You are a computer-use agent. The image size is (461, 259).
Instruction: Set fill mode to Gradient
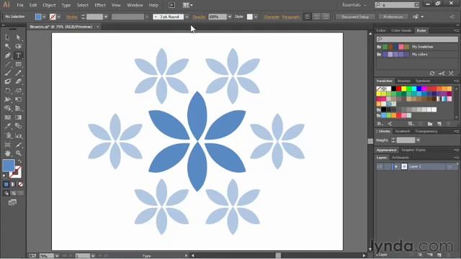click(13, 184)
